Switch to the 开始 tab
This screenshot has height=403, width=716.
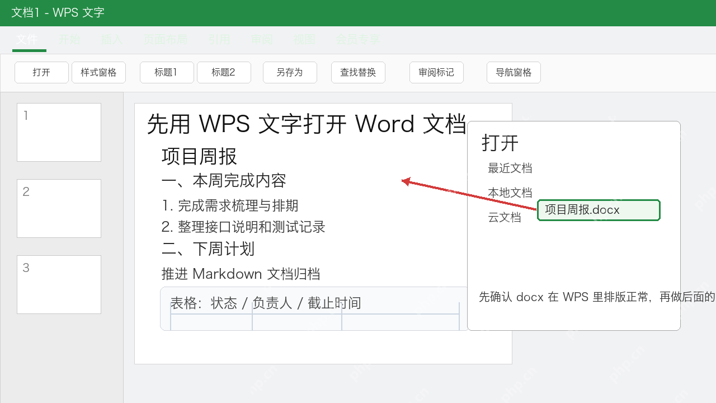click(x=69, y=39)
